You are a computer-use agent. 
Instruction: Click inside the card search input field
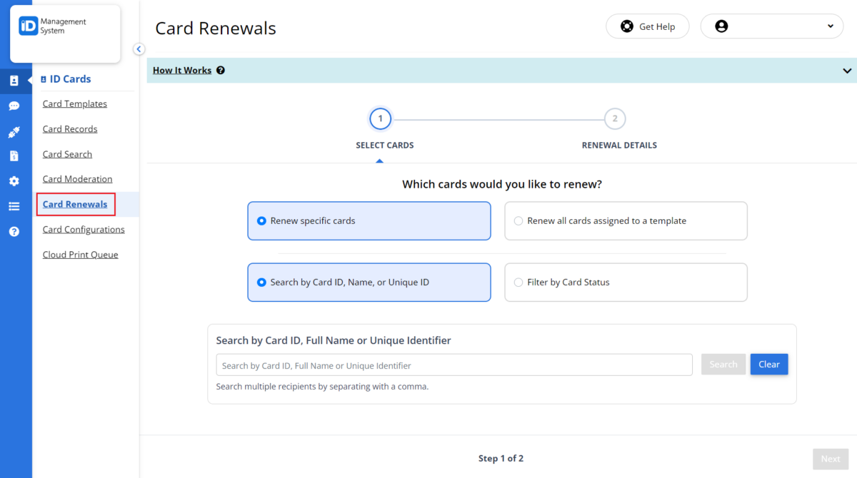[x=454, y=364]
